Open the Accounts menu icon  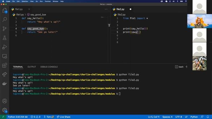5,101
